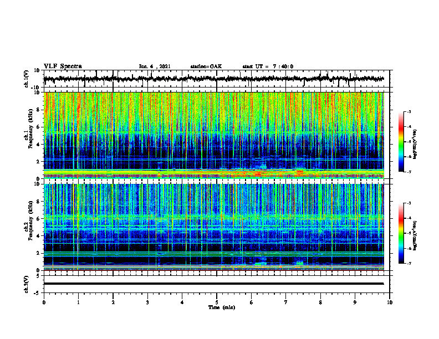Select the "-3" label on the upper color bar
This screenshot has height=339, width=439.
409,111
